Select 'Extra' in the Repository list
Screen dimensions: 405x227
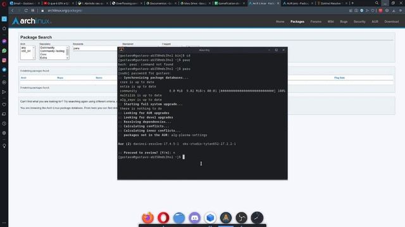pyautogui.click(x=44, y=57)
